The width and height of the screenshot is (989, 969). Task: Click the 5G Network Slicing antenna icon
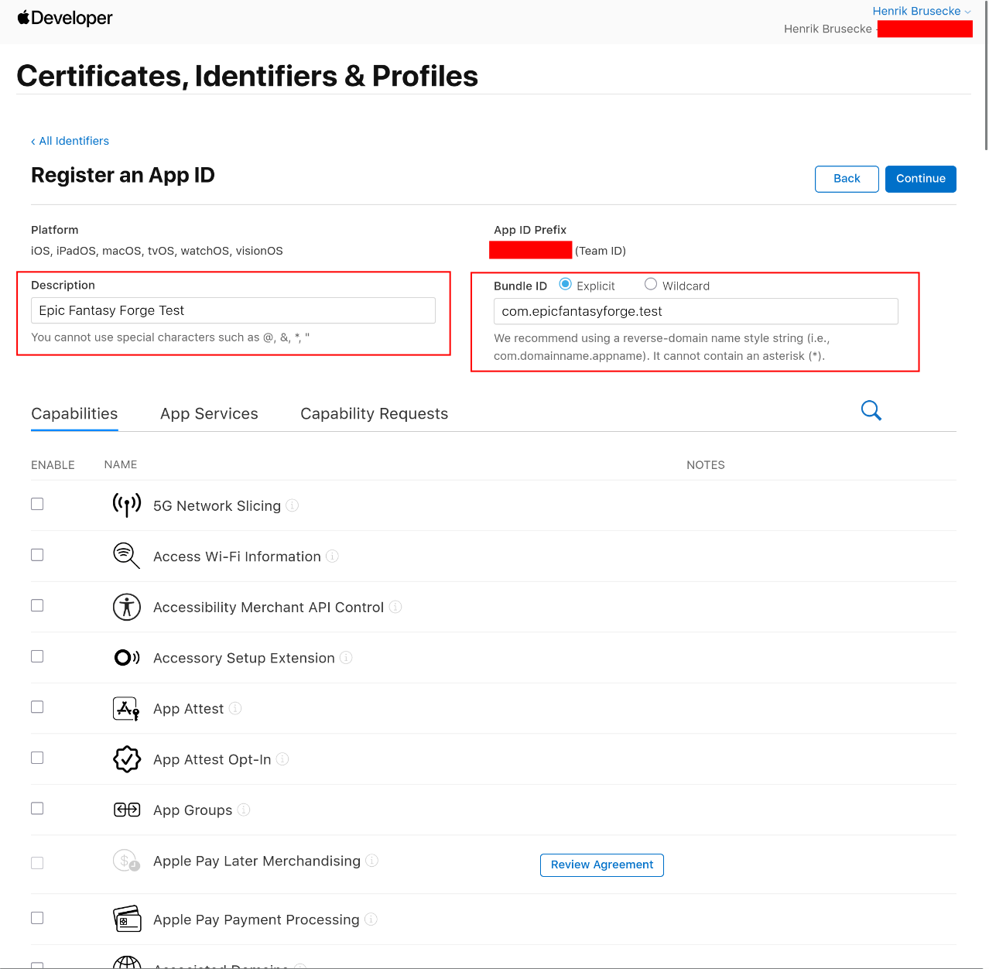pyautogui.click(x=127, y=505)
